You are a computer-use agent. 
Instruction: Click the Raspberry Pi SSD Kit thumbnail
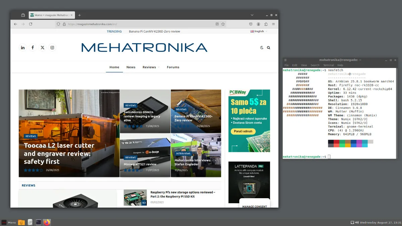pyautogui.click(x=135, y=198)
